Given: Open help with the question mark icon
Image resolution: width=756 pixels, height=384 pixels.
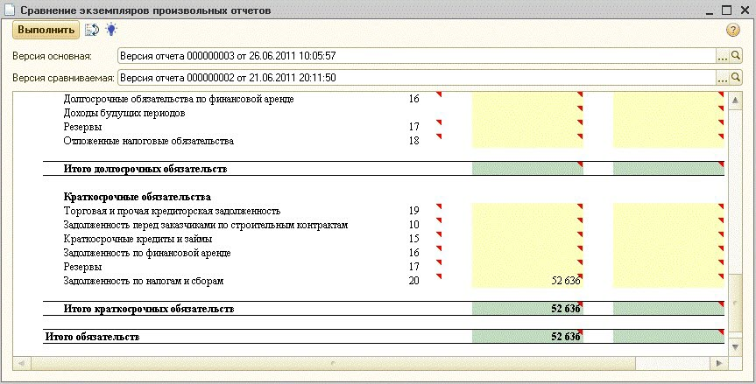Looking at the screenshot, I should [x=734, y=31].
